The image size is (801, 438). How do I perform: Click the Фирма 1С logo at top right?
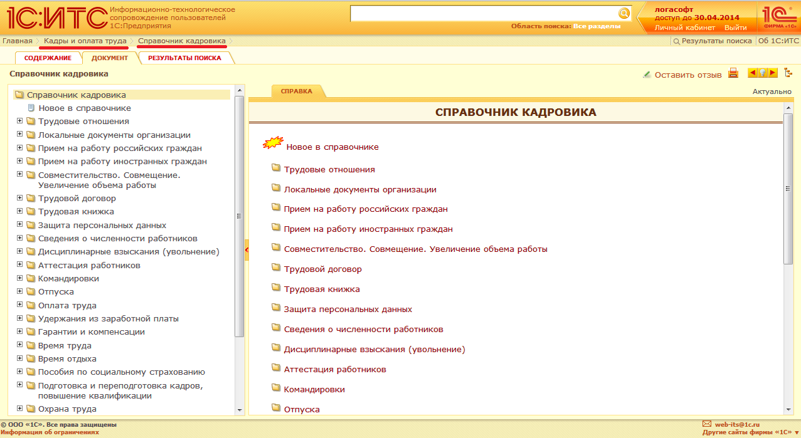click(x=780, y=18)
